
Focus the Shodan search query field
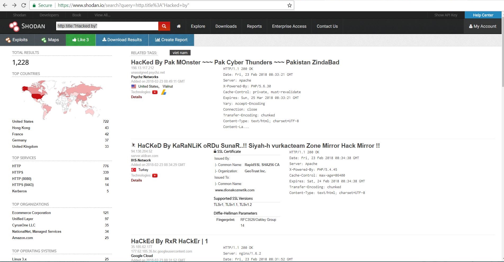point(107,26)
